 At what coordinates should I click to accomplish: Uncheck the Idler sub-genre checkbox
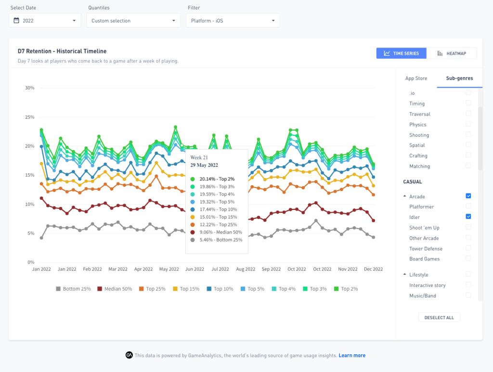[x=468, y=217]
